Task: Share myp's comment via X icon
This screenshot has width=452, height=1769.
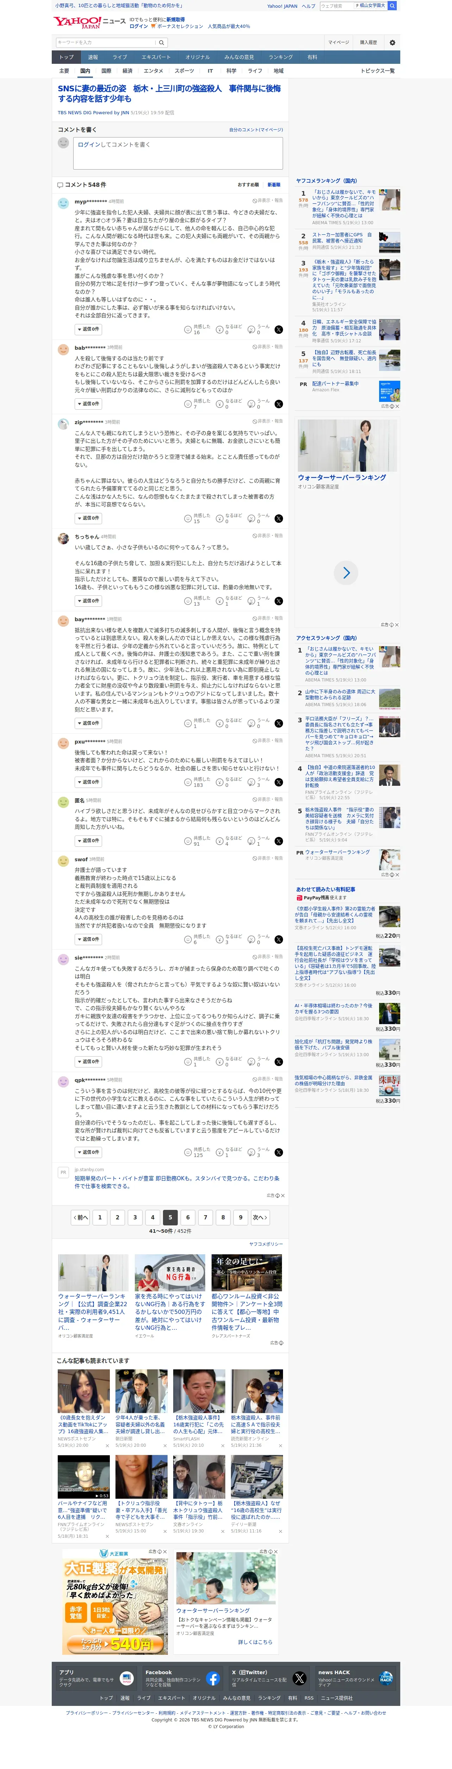Action: coord(278,330)
